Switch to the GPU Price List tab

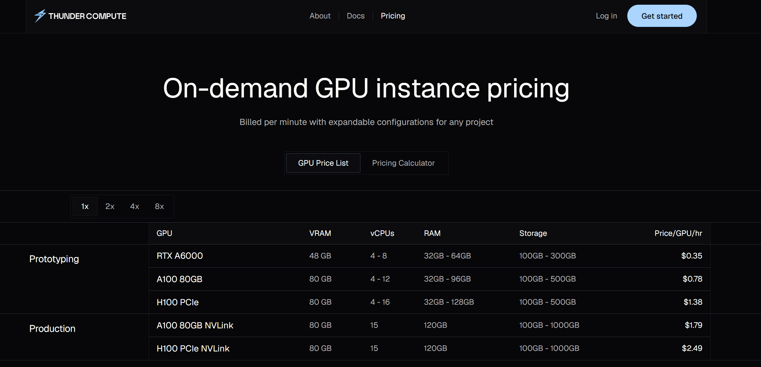coord(323,163)
